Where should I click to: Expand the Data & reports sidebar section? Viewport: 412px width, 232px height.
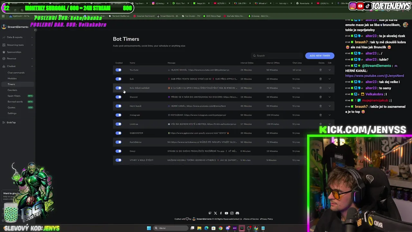pyautogui.click(x=18, y=37)
